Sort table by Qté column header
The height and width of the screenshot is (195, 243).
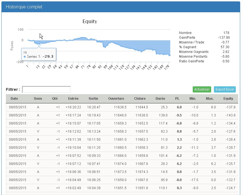point(55,99)
